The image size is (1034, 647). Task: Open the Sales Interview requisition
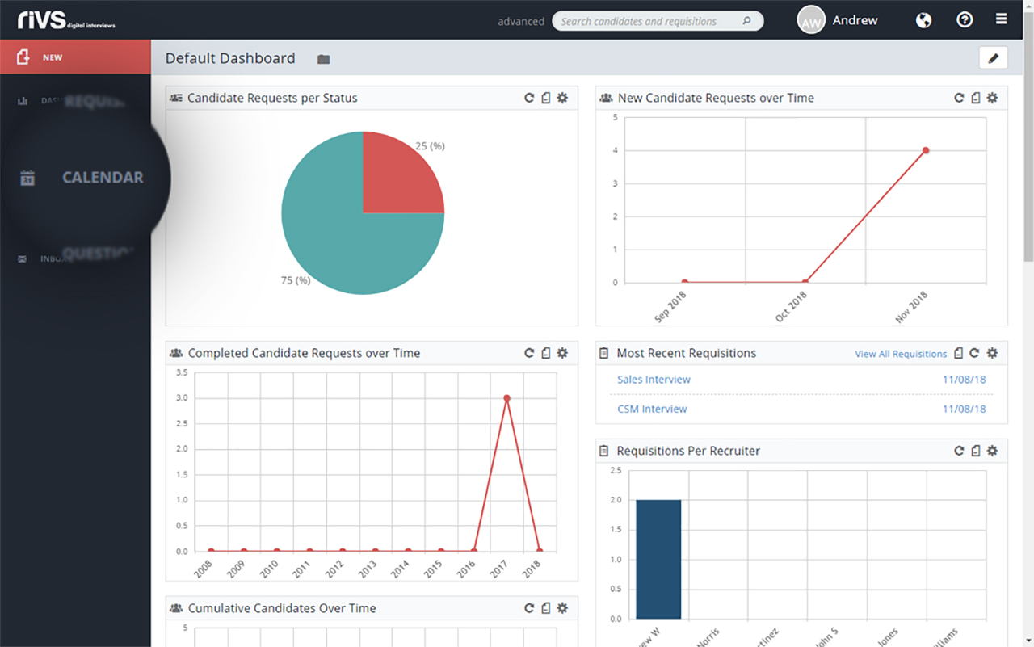(x=654, y=380)
